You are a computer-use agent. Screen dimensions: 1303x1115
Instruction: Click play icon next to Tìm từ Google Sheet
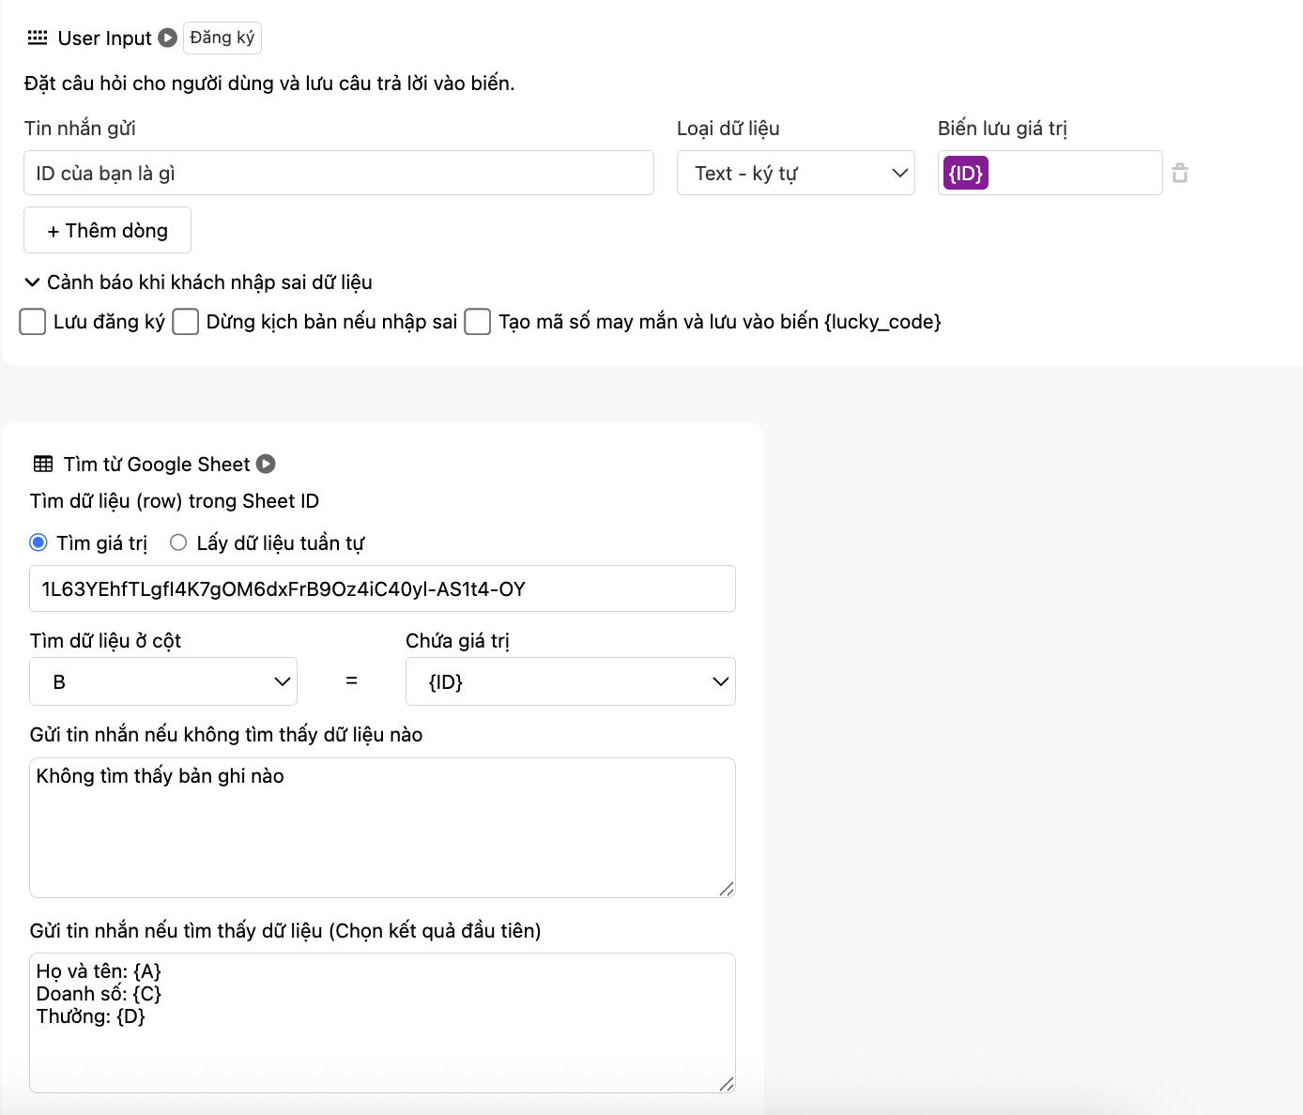[266, 464]
